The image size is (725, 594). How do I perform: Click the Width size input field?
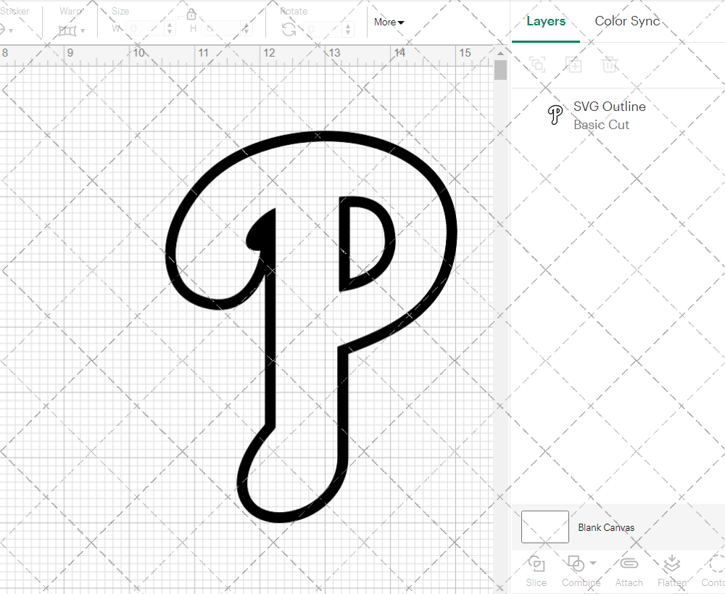(x=146, y=29)
